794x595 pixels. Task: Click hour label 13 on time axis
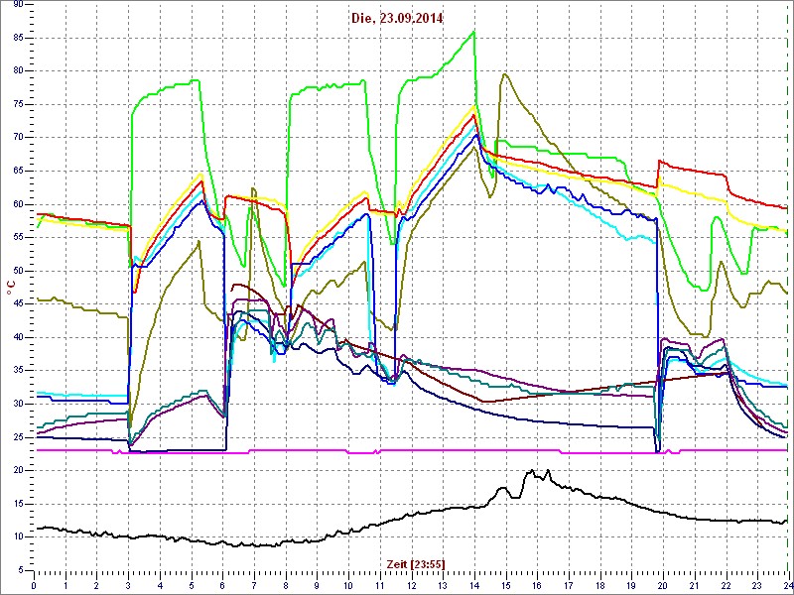442,586
